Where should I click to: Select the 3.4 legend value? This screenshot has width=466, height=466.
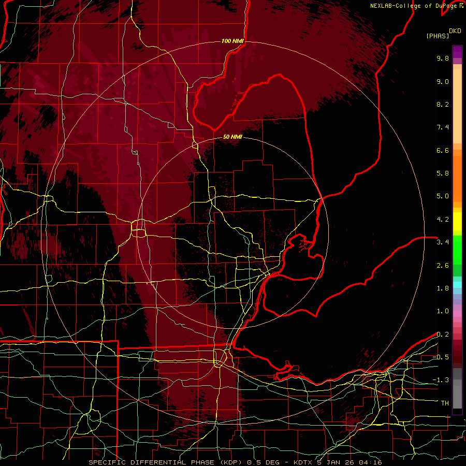pyautogui.click(x=443, y=242)
